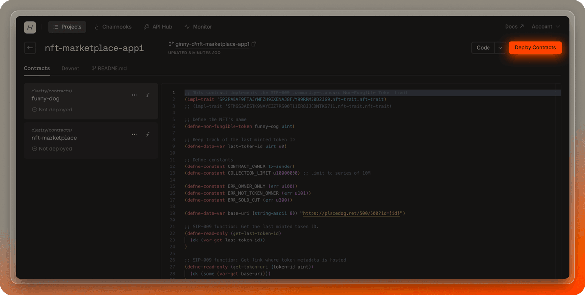Switch to the Devnet tab

[70, 68]
